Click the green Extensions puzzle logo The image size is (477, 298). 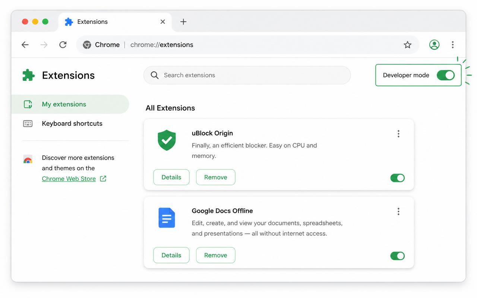(x=28, y=75)
